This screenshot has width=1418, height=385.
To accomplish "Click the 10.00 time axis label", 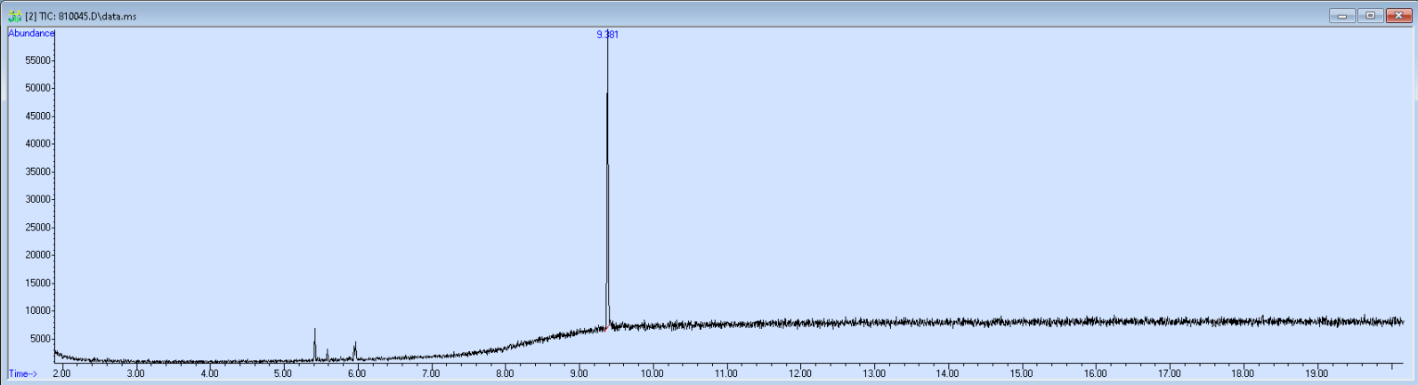I will (652, 373).
